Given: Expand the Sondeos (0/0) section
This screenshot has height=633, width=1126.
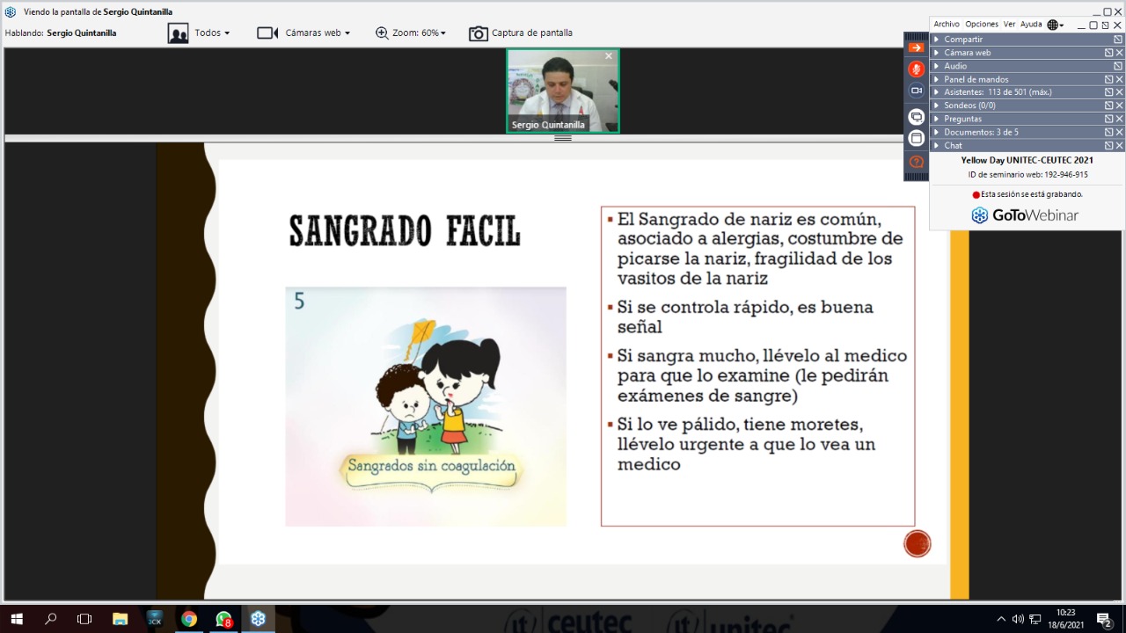Looking at the screenshot, I should (x=937, y=105).
